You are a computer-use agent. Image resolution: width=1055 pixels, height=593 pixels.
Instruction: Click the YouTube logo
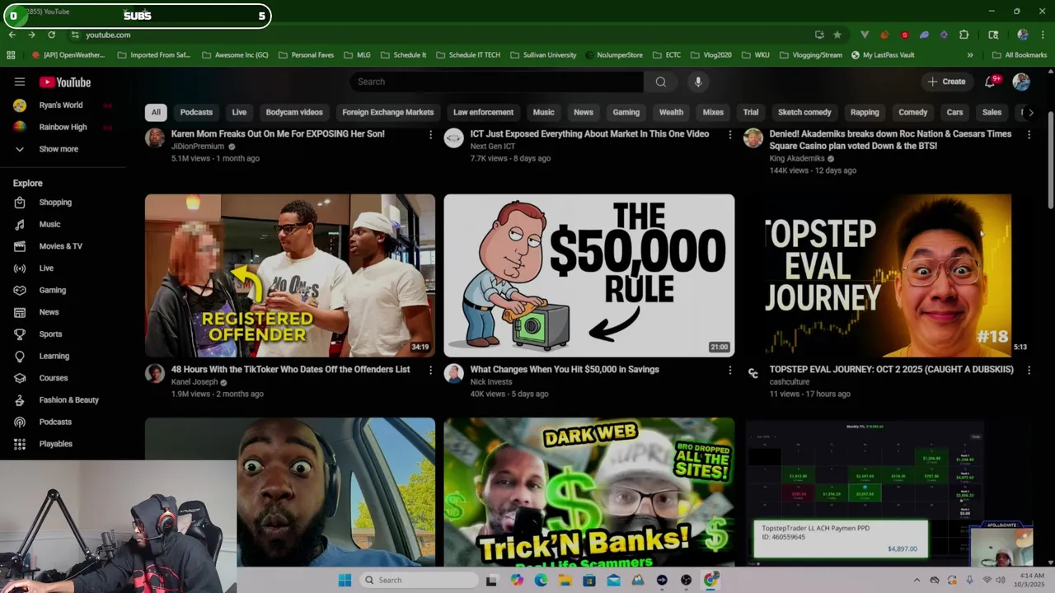[65, 82]
